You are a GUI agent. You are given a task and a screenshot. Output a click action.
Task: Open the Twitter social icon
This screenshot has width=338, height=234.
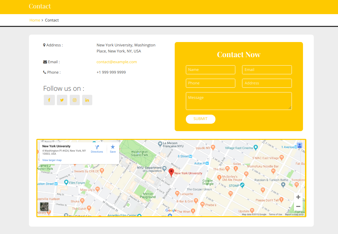[x=62, y=100]
